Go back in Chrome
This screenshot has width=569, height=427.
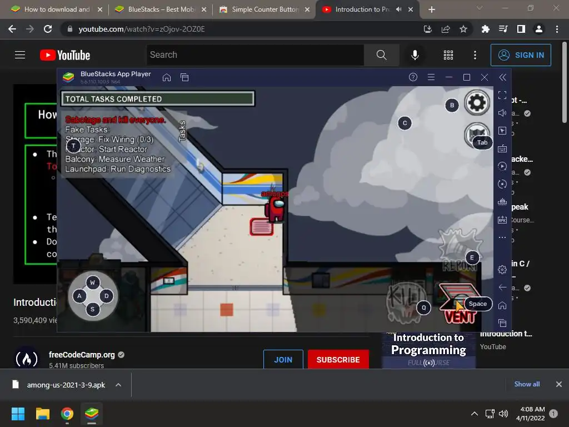[x=12, y=29]
